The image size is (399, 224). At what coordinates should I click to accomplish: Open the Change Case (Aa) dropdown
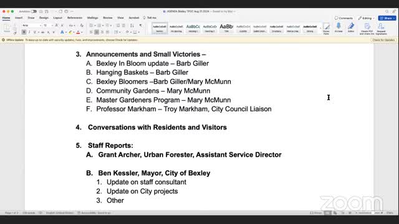click(72, 26)
